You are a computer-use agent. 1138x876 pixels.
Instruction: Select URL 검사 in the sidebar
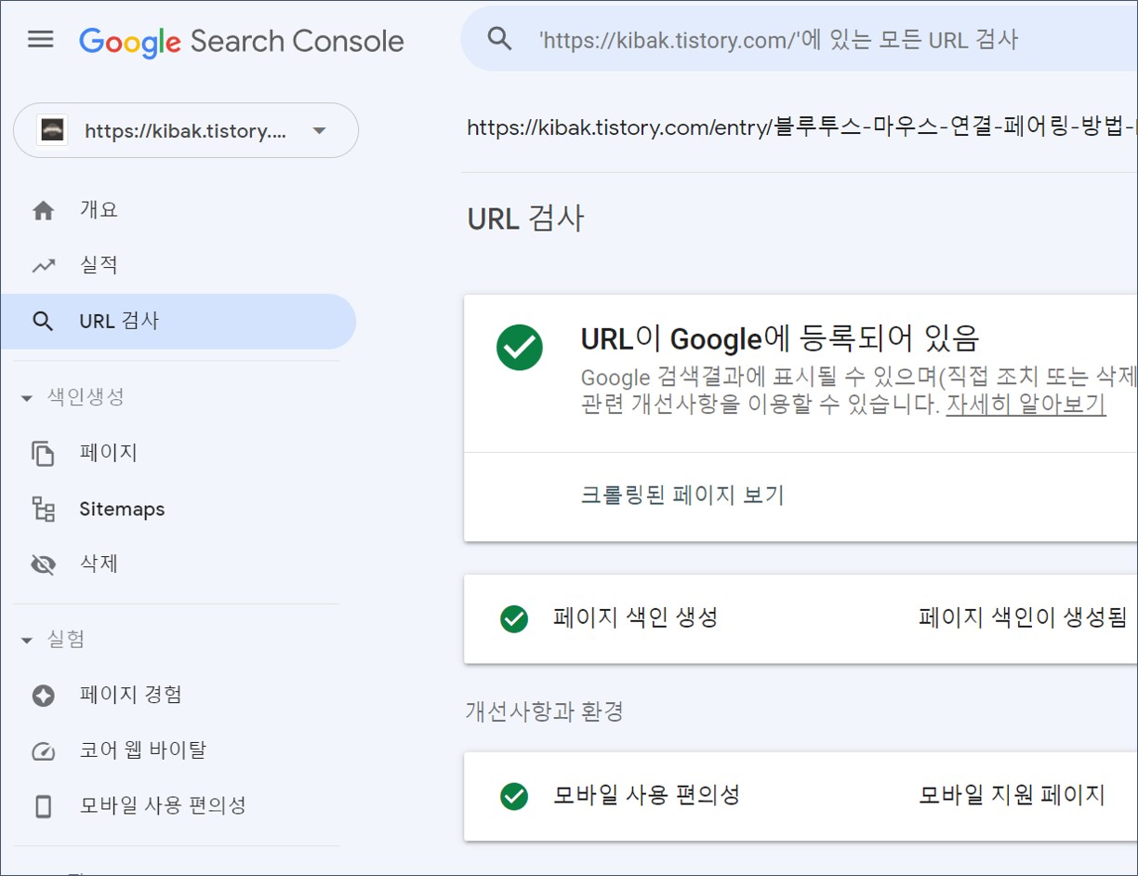tap(178, 322)
